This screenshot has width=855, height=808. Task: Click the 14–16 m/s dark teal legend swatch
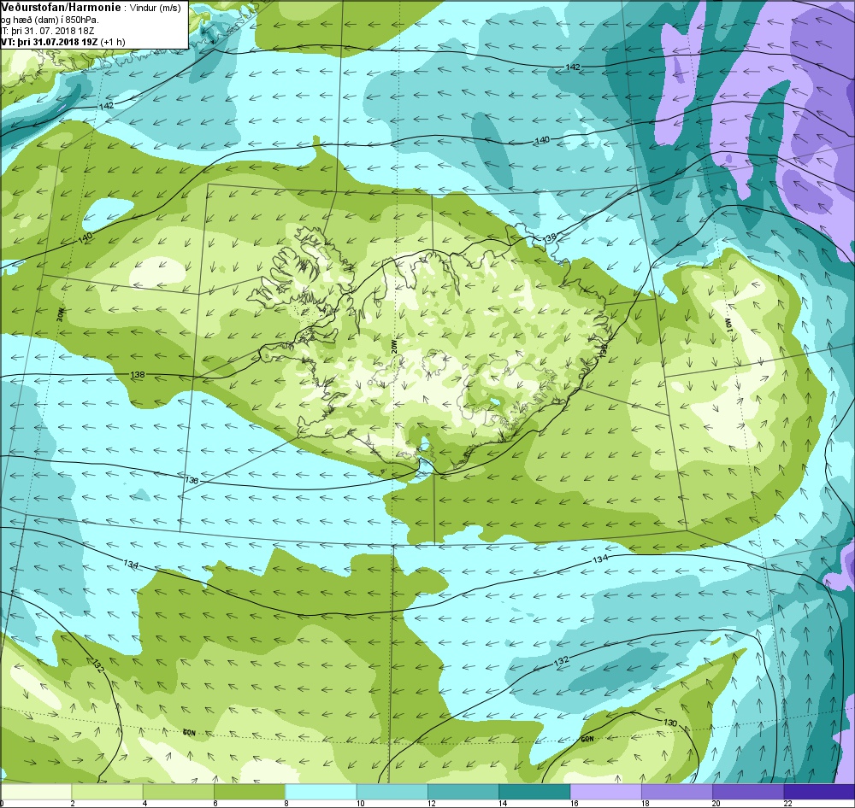pos(535,791)
